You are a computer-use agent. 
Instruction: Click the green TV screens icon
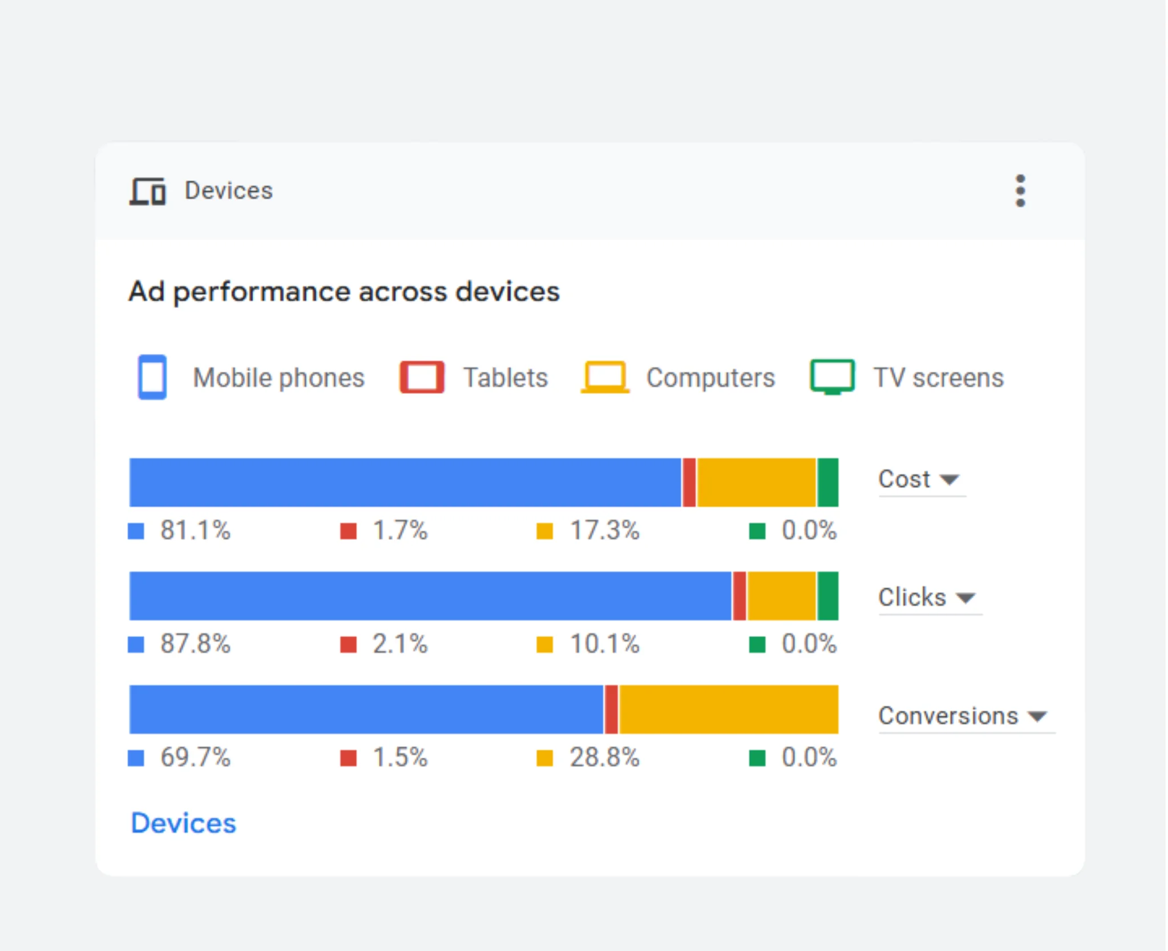(832, 377)
